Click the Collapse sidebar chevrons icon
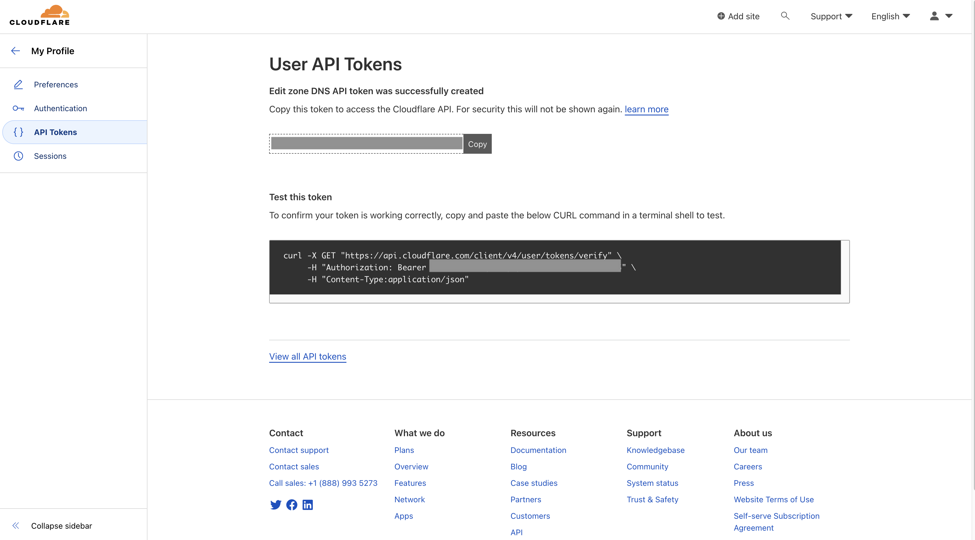 pyautogui.click(x=16, y=526)
